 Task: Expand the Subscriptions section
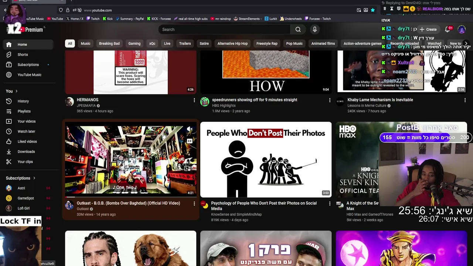(21, 178)
